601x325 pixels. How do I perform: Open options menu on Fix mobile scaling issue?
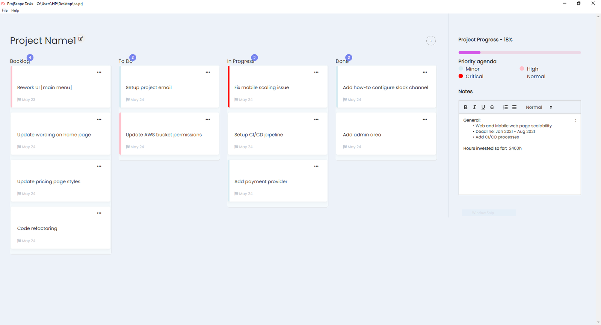[316, 72]
